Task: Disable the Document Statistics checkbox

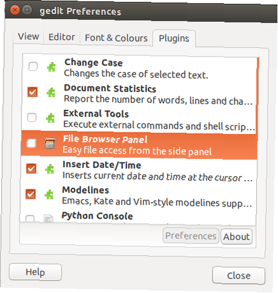Action: [33, 92]
